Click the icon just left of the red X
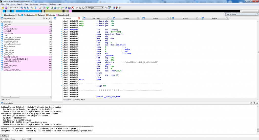 pyautogui.click(x=69, y=8)
